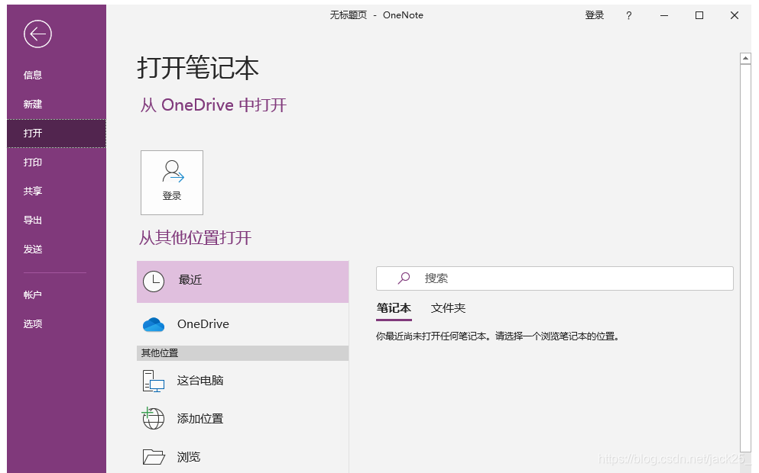
Task: Click the sign-in person icon tile
Action: [172, 182]
